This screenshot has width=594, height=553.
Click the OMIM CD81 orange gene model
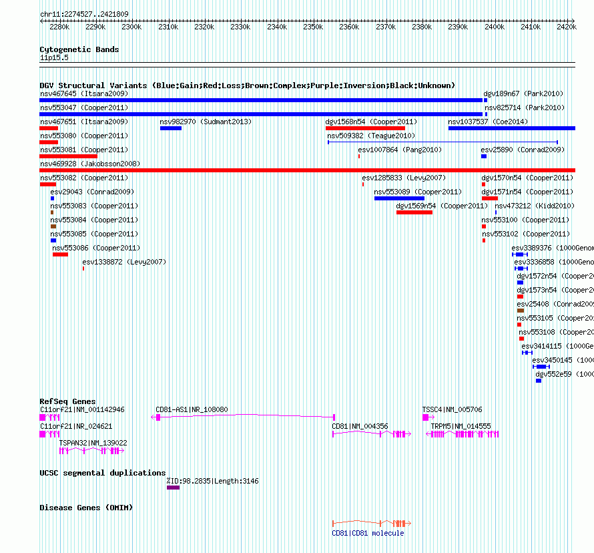[372, 524]
